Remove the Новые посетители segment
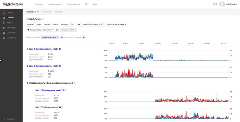 coord(57,30)
